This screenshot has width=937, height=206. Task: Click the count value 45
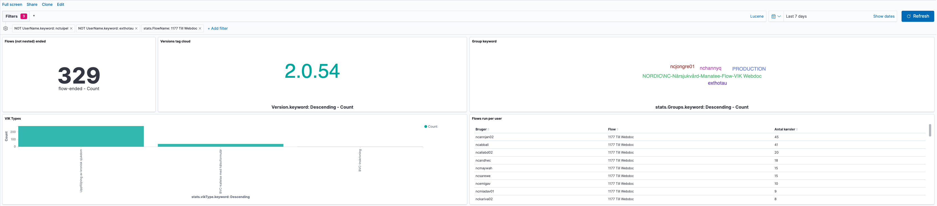776,137
